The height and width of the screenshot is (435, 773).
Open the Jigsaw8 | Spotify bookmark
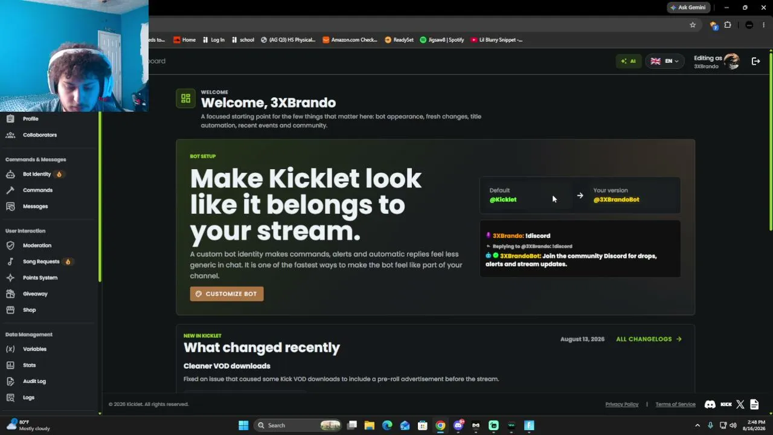pos(442,40)
